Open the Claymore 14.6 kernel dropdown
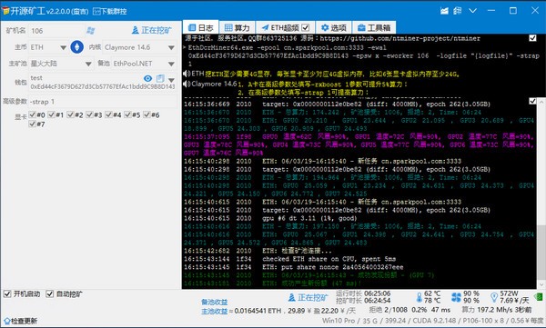This screenshot has width=546, height=328. click(x=171, y=47)
